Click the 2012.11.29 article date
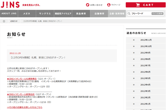The width and height of the screenshot is (166, 110). click(15, 53)
